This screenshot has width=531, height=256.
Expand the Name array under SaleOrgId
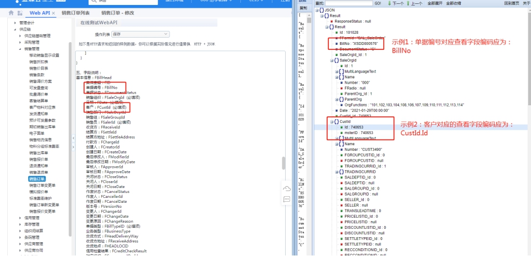(337, 77)
